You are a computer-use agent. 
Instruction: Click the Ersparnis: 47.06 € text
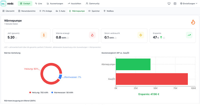pos(149,94)
